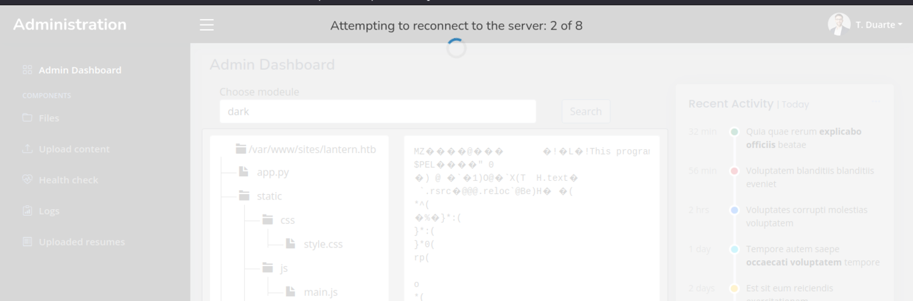Click the Choose module input field
The image size is (913, 301).
pos(377,112)
